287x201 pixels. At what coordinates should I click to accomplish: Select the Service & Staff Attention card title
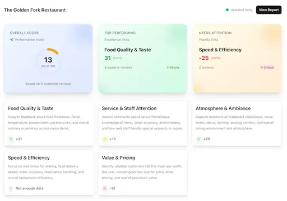coord(129,108)
